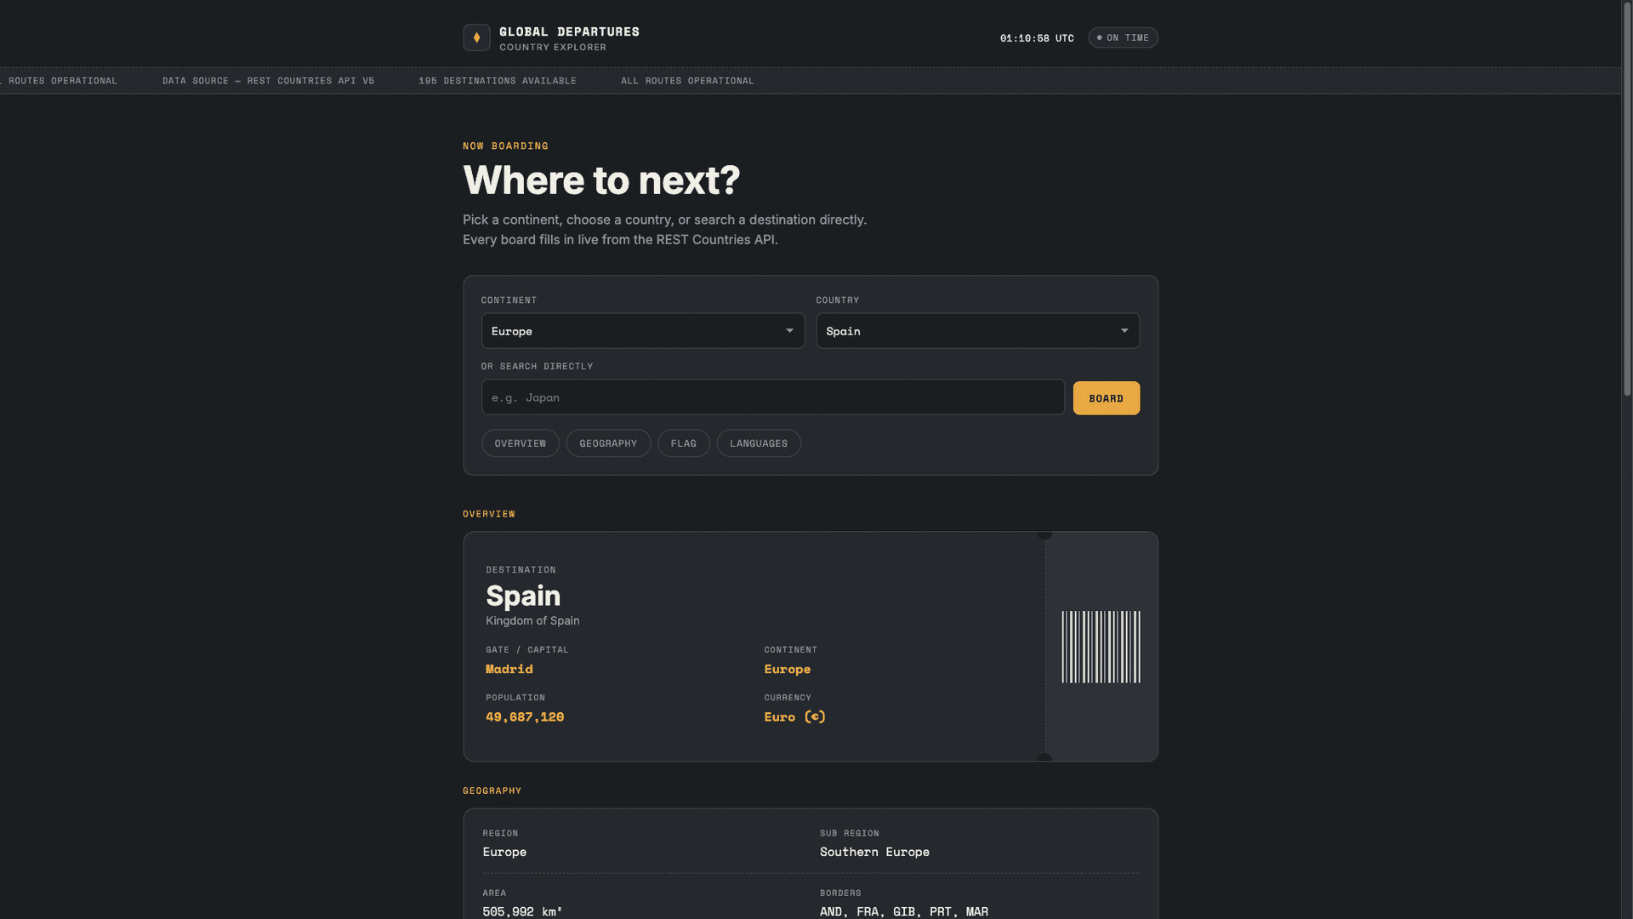Click the capital value Madrid
The height and width of the screenshot is (919, 1633).
[x=509, y=670]
